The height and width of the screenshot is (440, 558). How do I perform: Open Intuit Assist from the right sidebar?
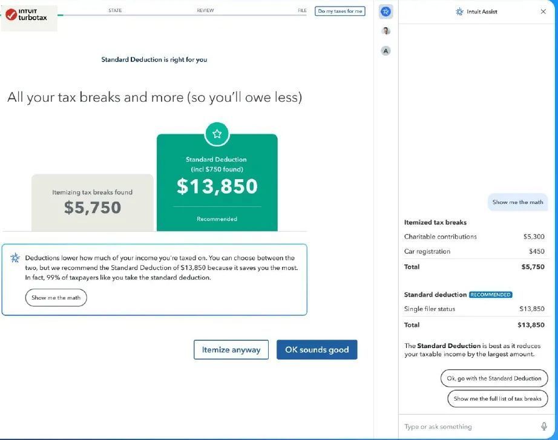386,10
